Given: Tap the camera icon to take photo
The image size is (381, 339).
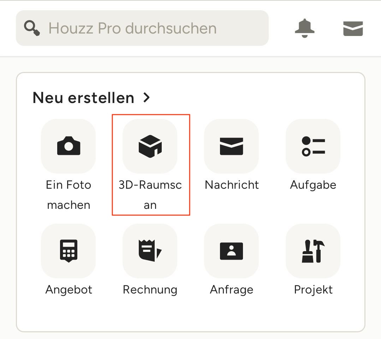Looking at the screenshot, I should 69,146.
